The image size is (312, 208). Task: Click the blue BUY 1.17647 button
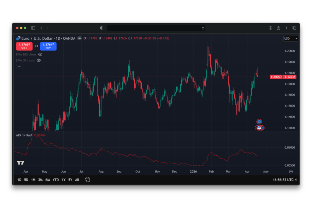point(48,46)
